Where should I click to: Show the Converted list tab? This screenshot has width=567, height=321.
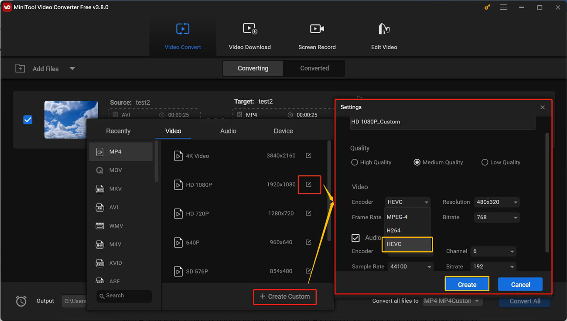point(314,68)
